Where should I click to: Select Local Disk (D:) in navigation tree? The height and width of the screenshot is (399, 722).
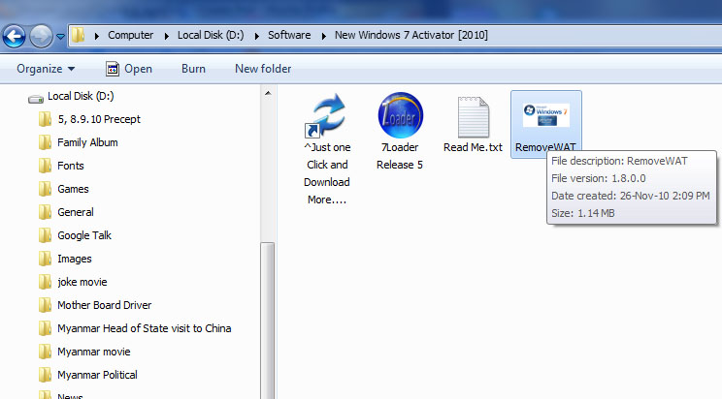click(x=81, y=96)
